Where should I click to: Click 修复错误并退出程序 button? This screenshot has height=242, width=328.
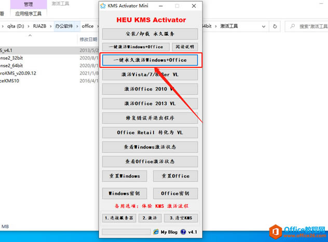click(x=150, y=118)
